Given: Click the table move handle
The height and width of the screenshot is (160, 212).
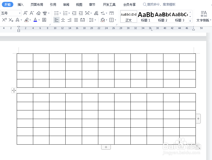Looking at the screenshot, I should [x=14, y=91].
